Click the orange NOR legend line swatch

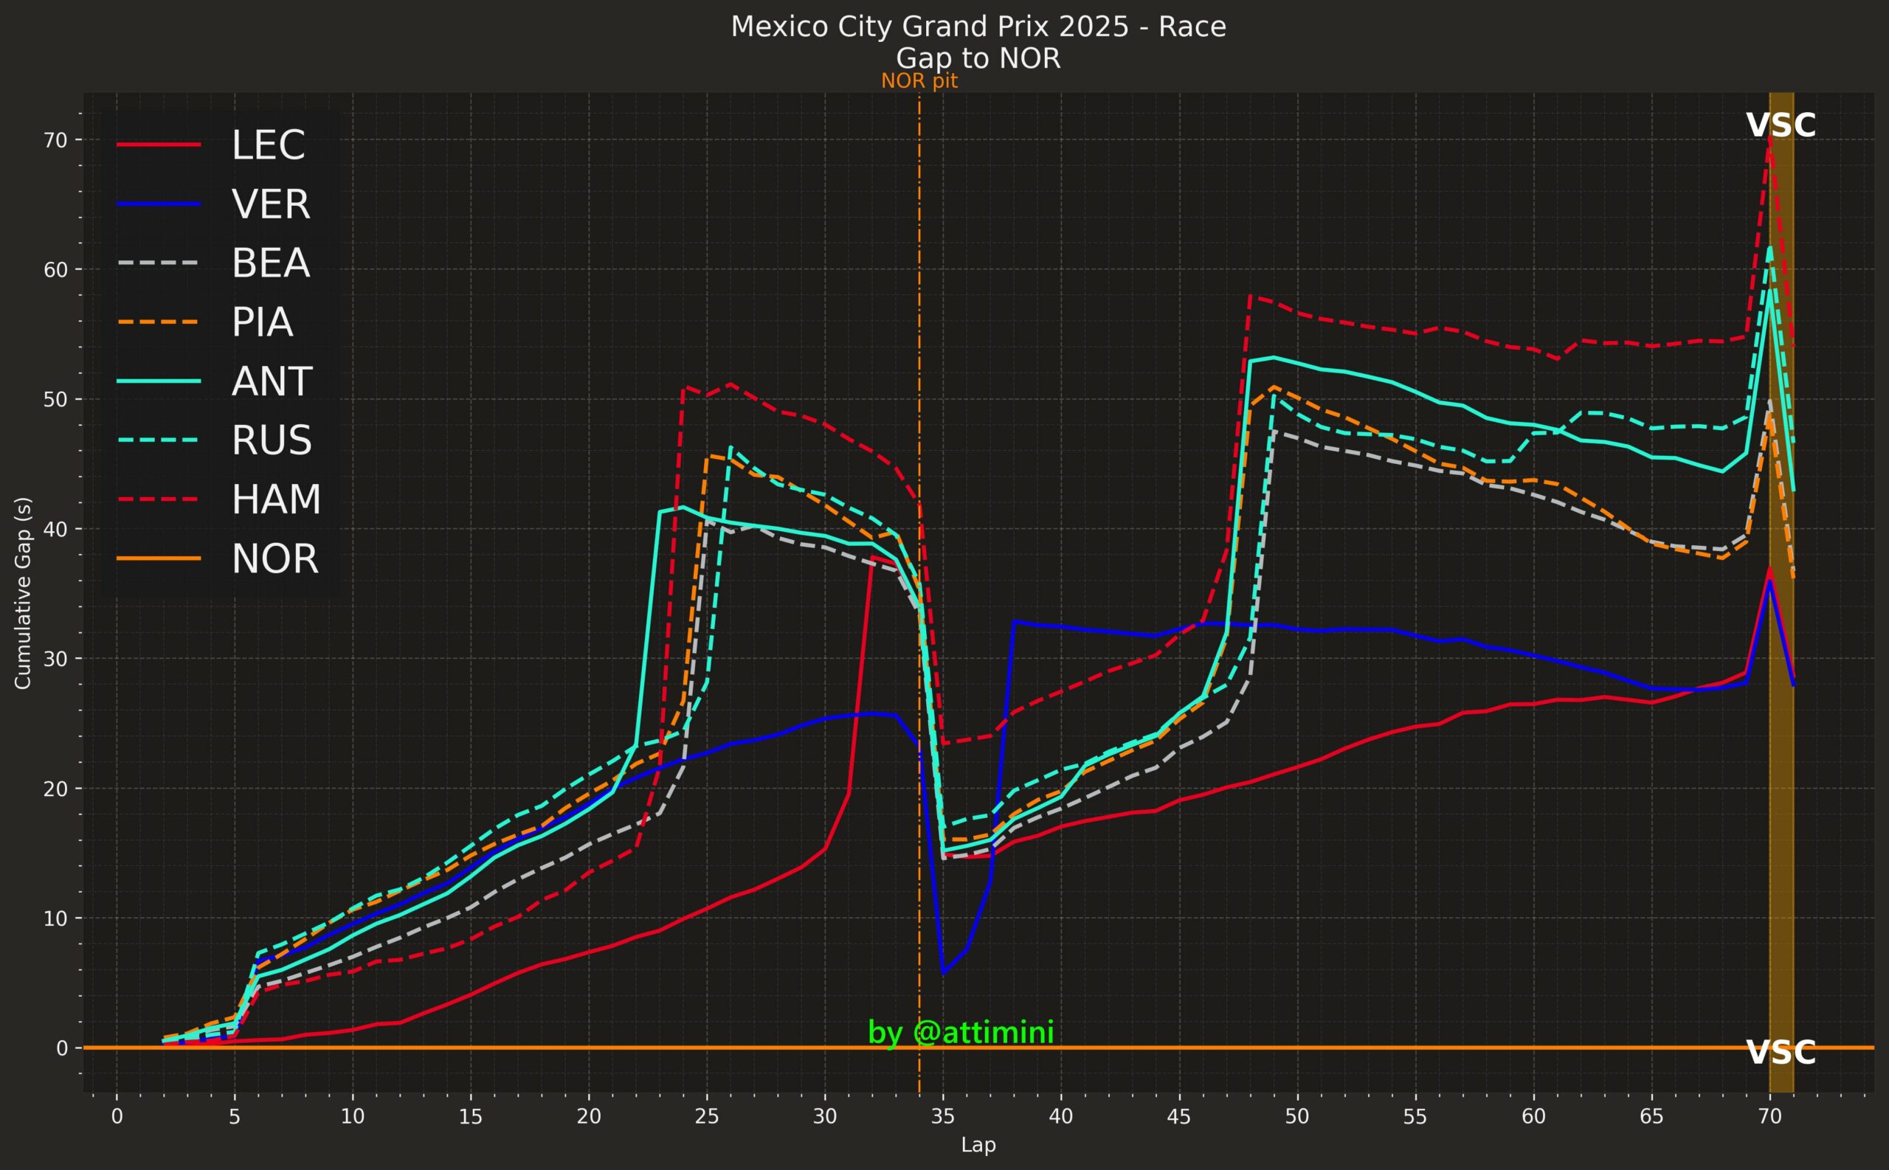159,558
